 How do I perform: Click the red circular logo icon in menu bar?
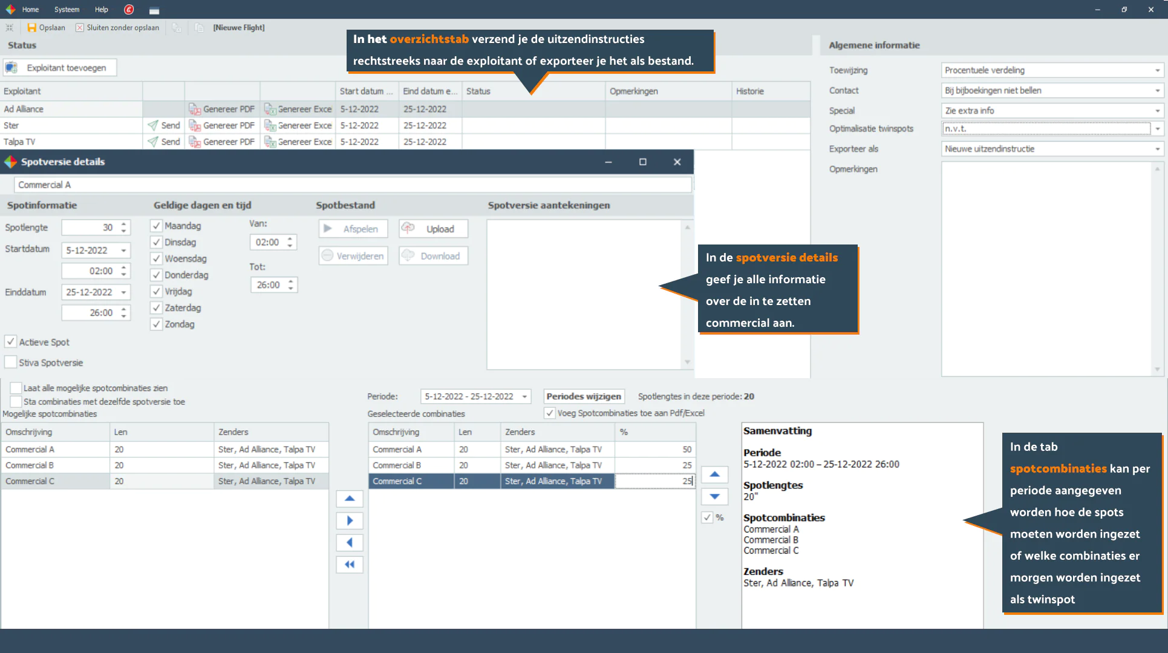129,9
